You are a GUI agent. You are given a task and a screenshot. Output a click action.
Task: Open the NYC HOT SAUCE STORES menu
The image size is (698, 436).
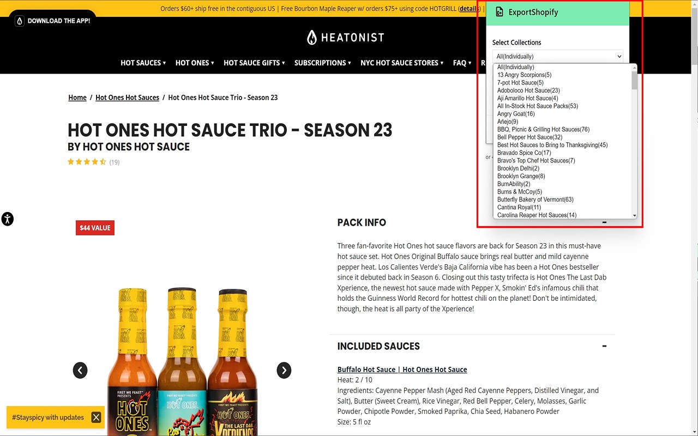tap(402, 63)
